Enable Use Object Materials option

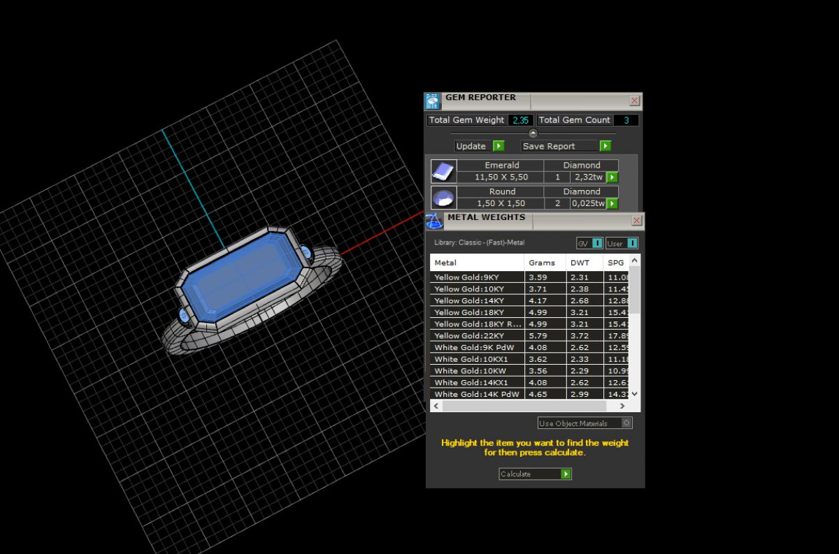point(626,423)
